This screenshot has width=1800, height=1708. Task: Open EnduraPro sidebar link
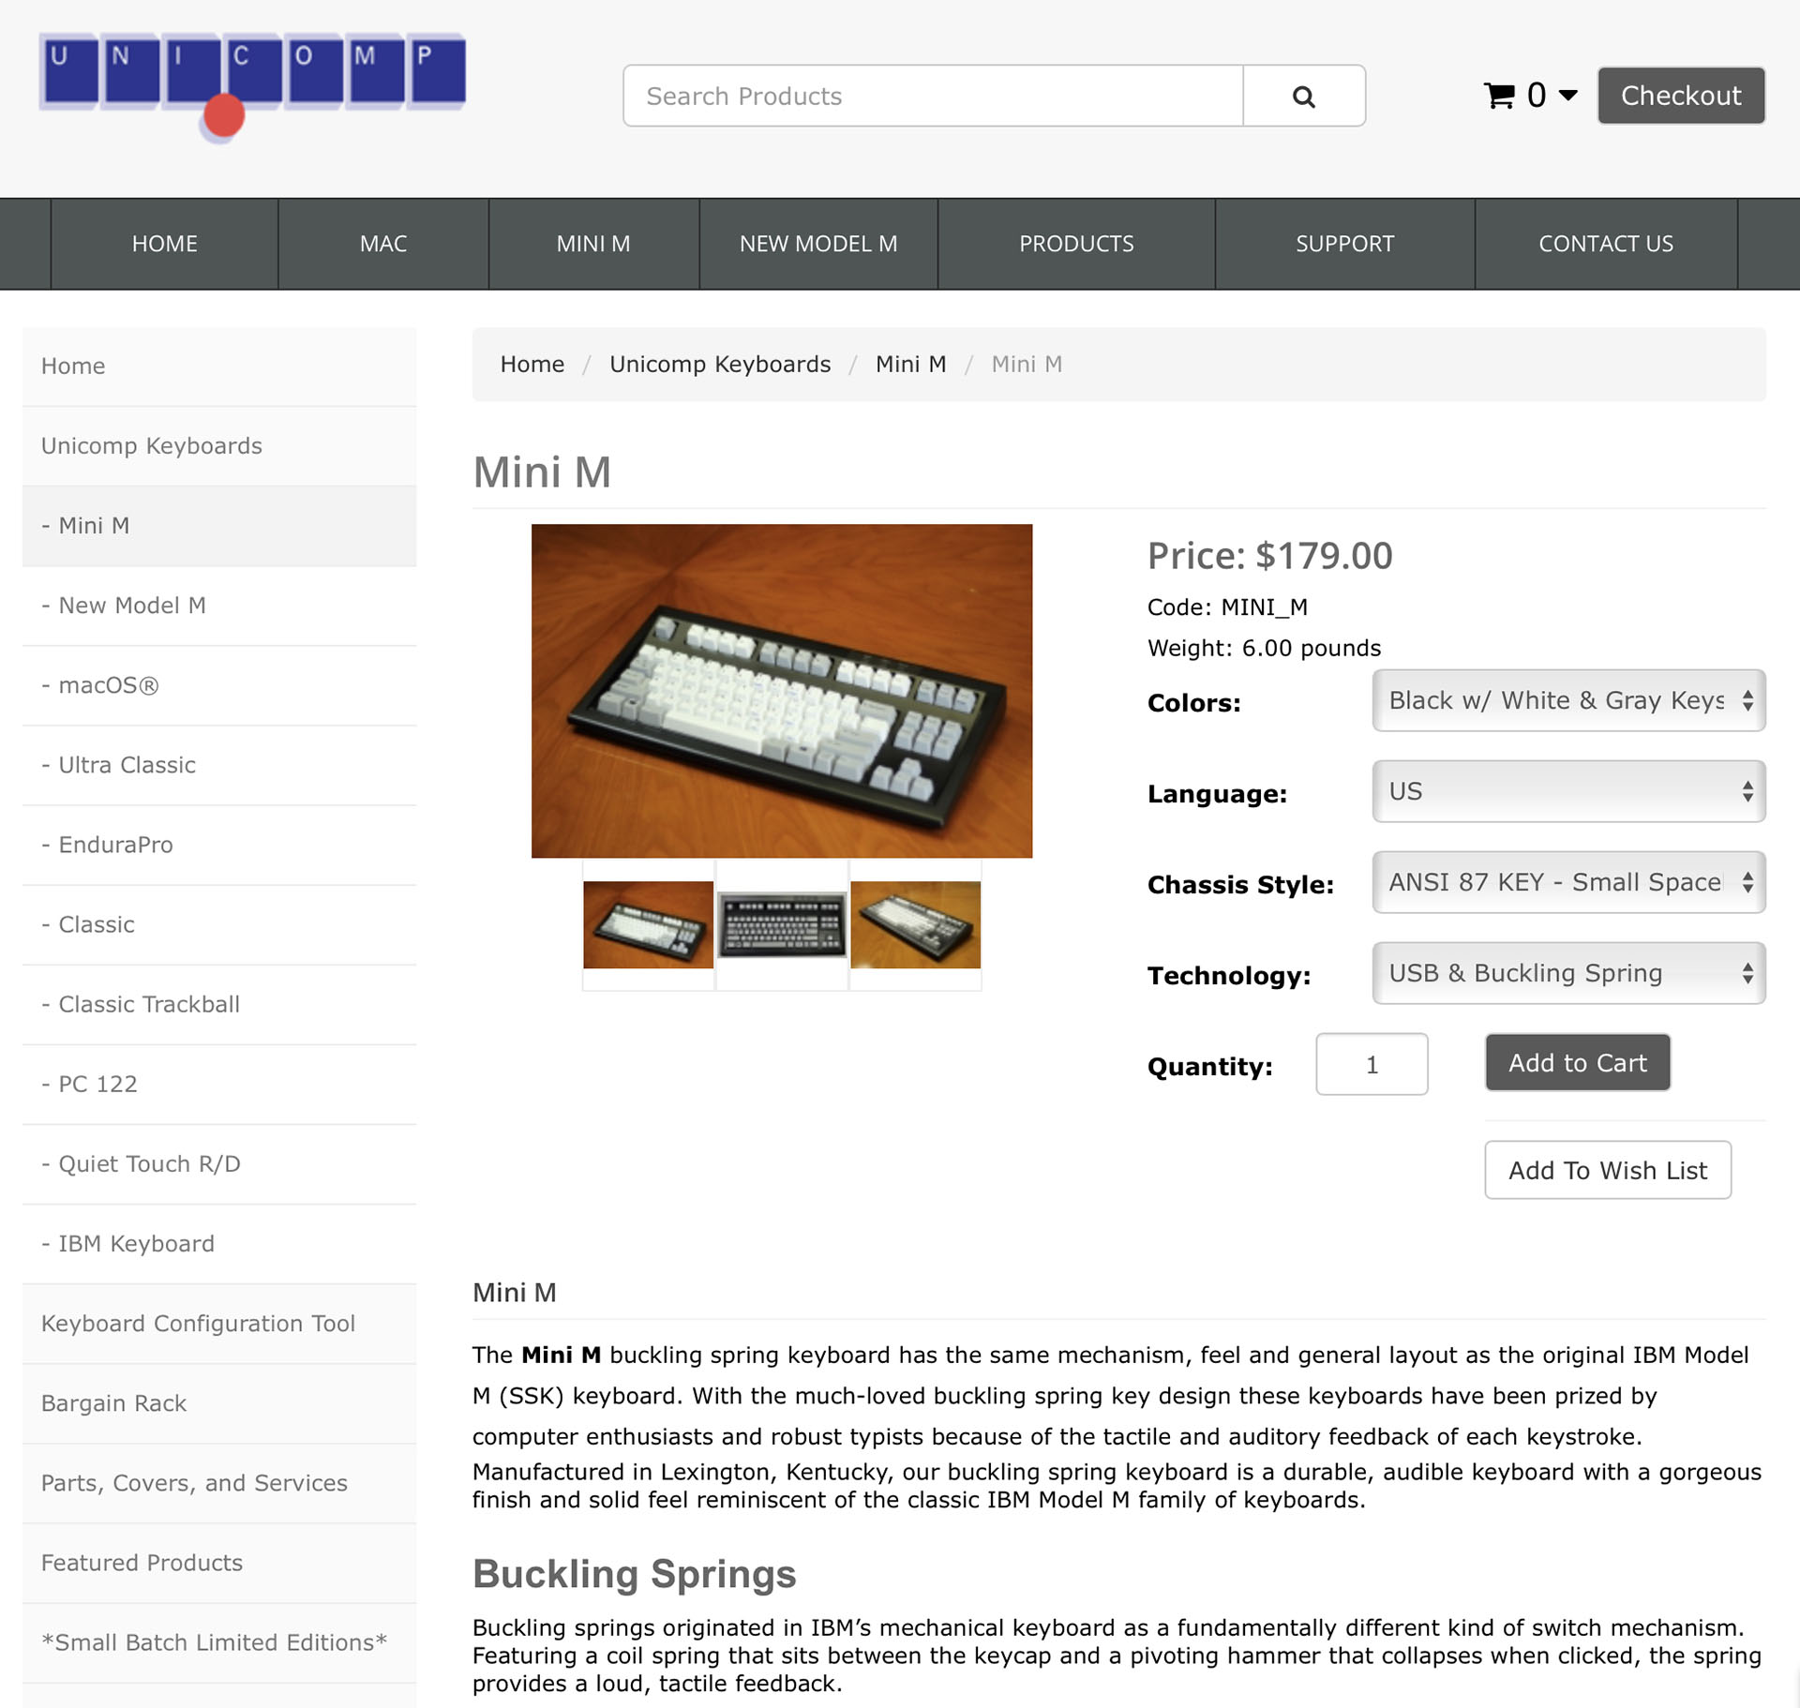tap(219, 845)
